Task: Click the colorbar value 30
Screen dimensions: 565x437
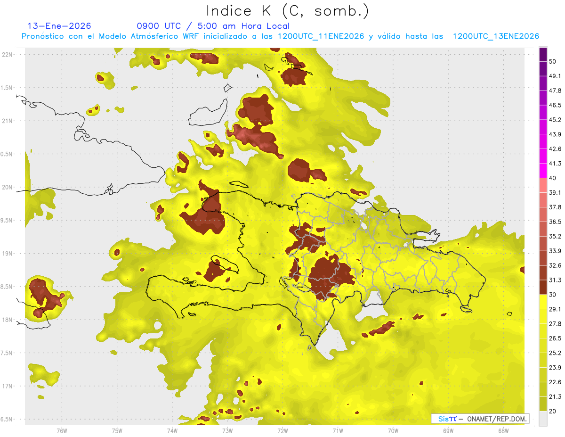Action: (x=552, y=295)
